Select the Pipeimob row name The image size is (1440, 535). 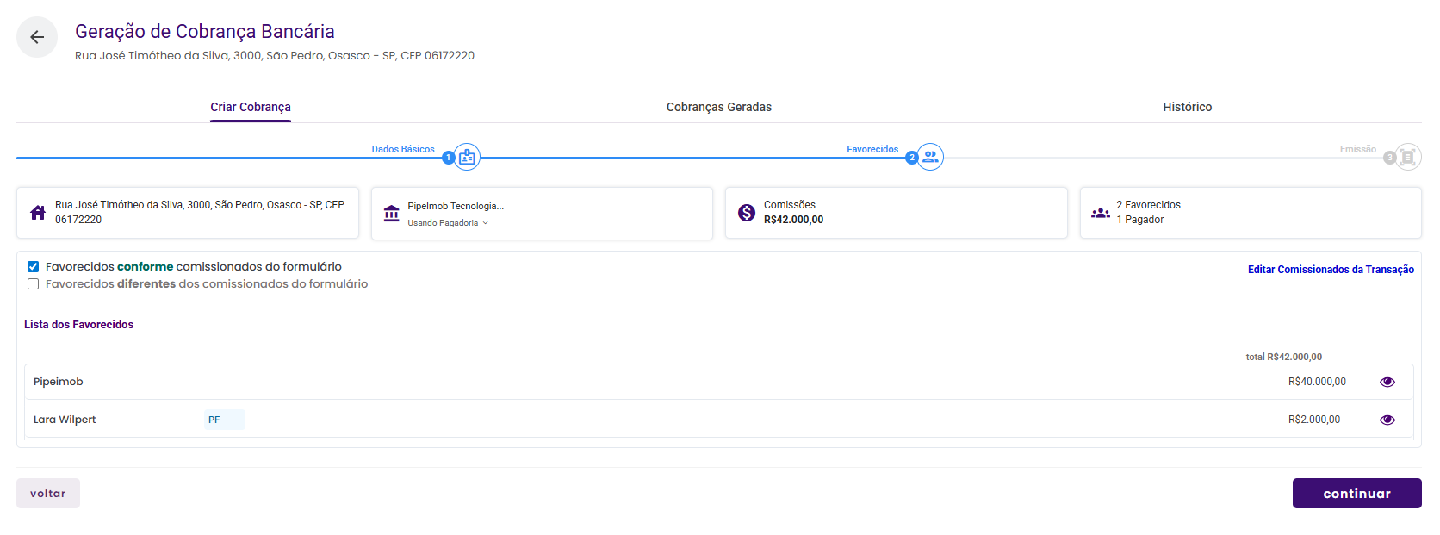click(x=59, y=382)
